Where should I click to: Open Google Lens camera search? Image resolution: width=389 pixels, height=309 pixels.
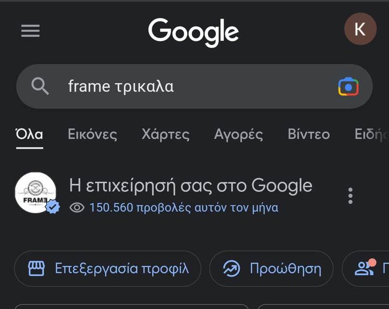[x=348, y=87]
